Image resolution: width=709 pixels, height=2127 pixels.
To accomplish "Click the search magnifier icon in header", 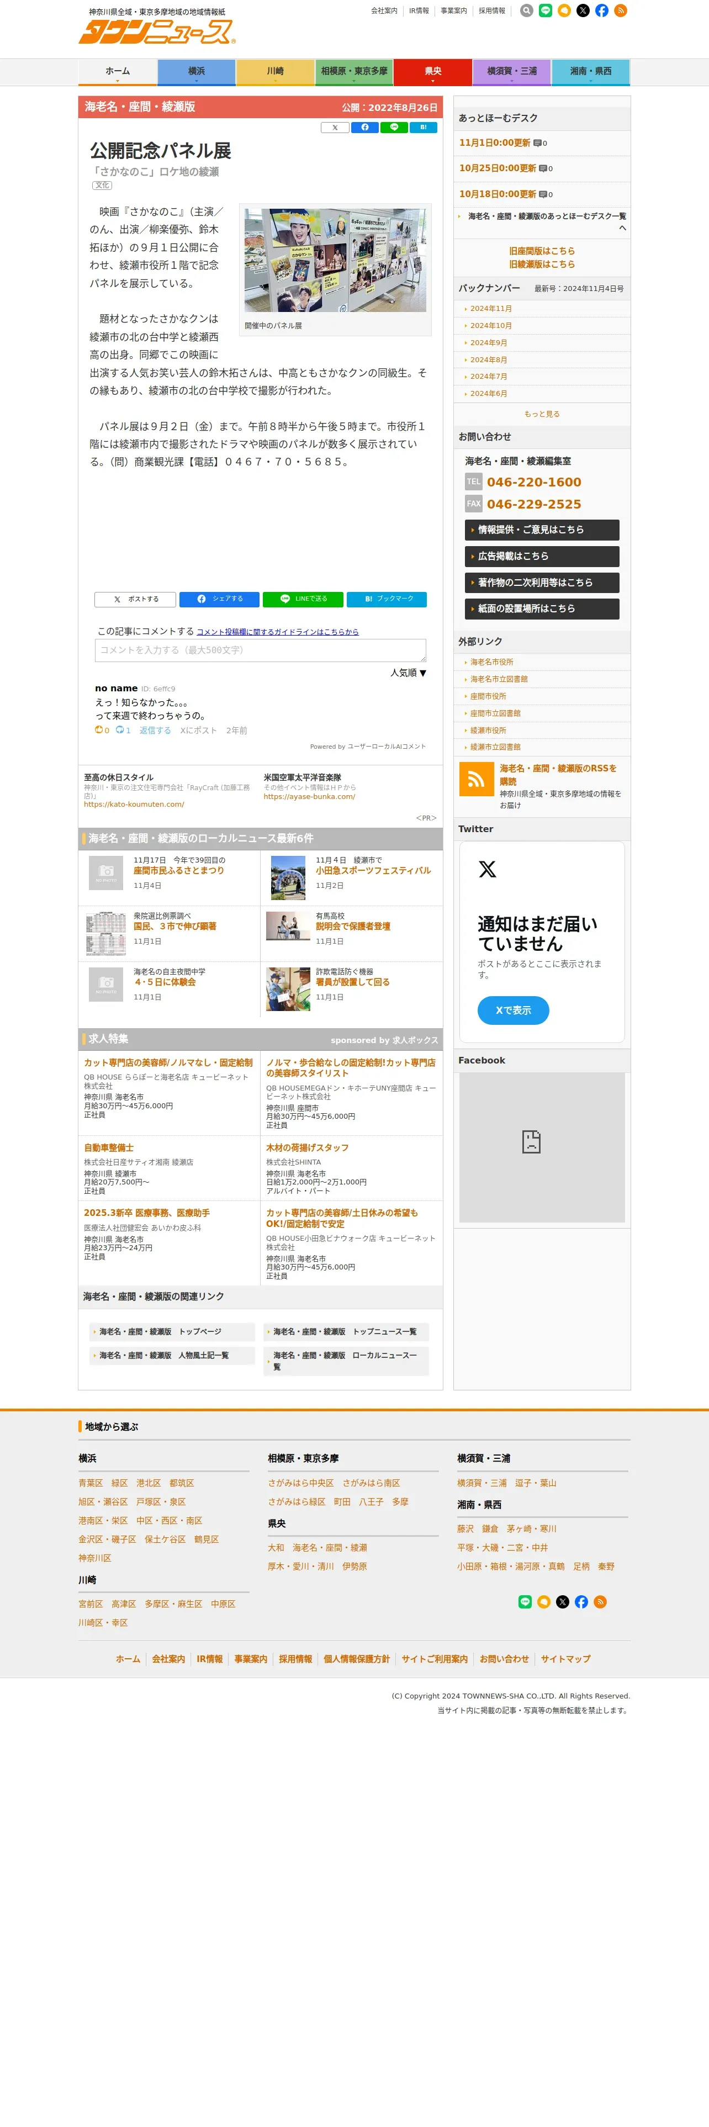I will click(527, 10).
